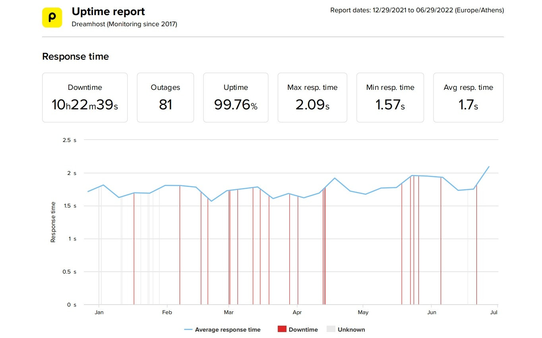Open the Outages 81 card
The width and height of the screenshot is (542, 338).
165,97
